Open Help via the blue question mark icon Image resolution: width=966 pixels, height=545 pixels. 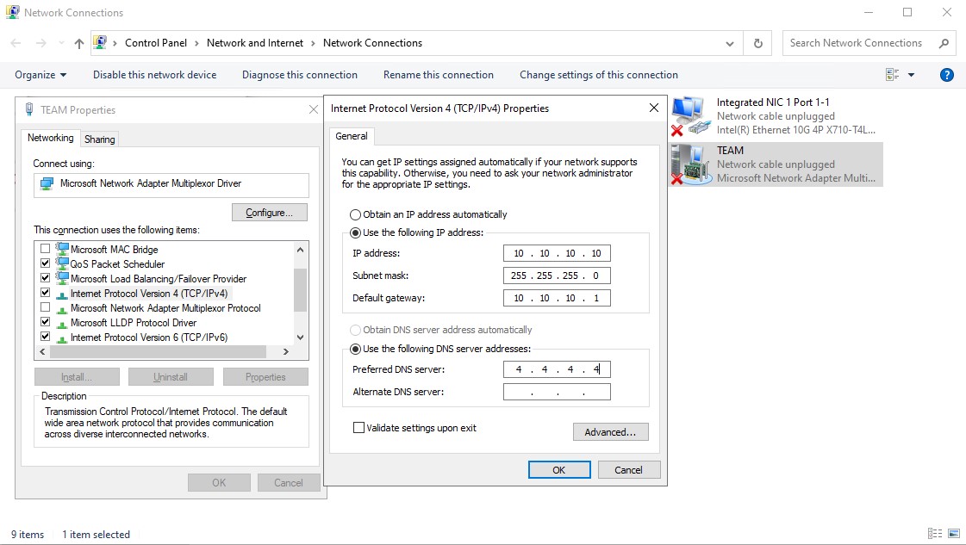click(x=946, y=74)
